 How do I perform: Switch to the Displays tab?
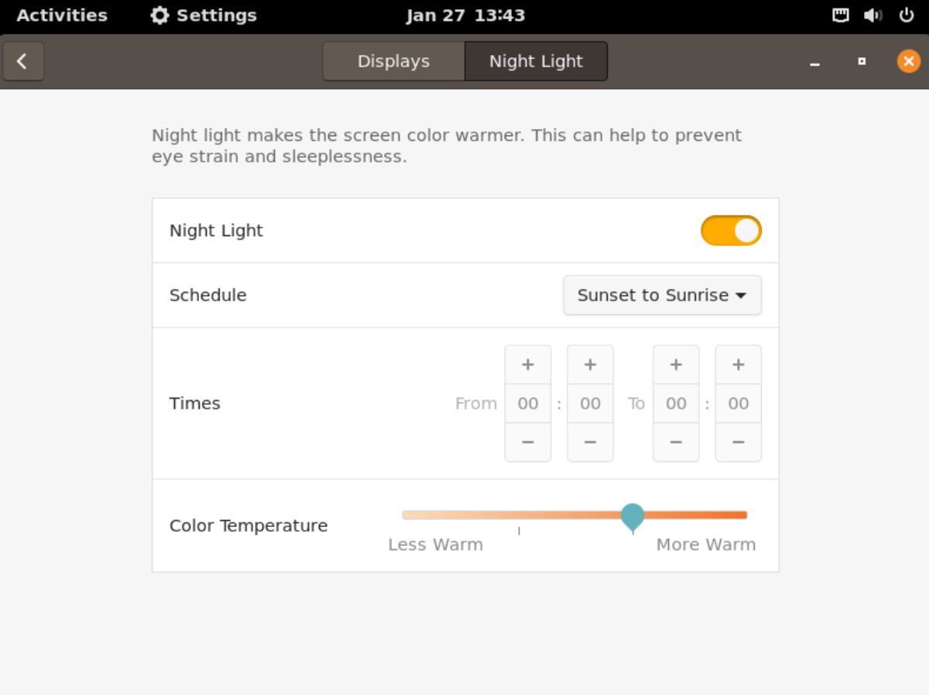pyautogui.click(x=393, y=61)
